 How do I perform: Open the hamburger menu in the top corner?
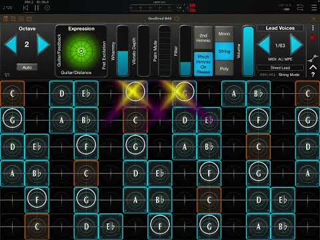click(314, 8)
